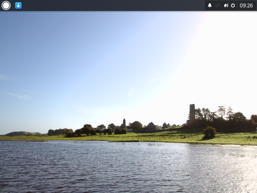Image resolution: width=257 pixels, height=193 pixels.
Task: Unmute sound using the crossed speaker icon
Action: (x=226, y=5)
